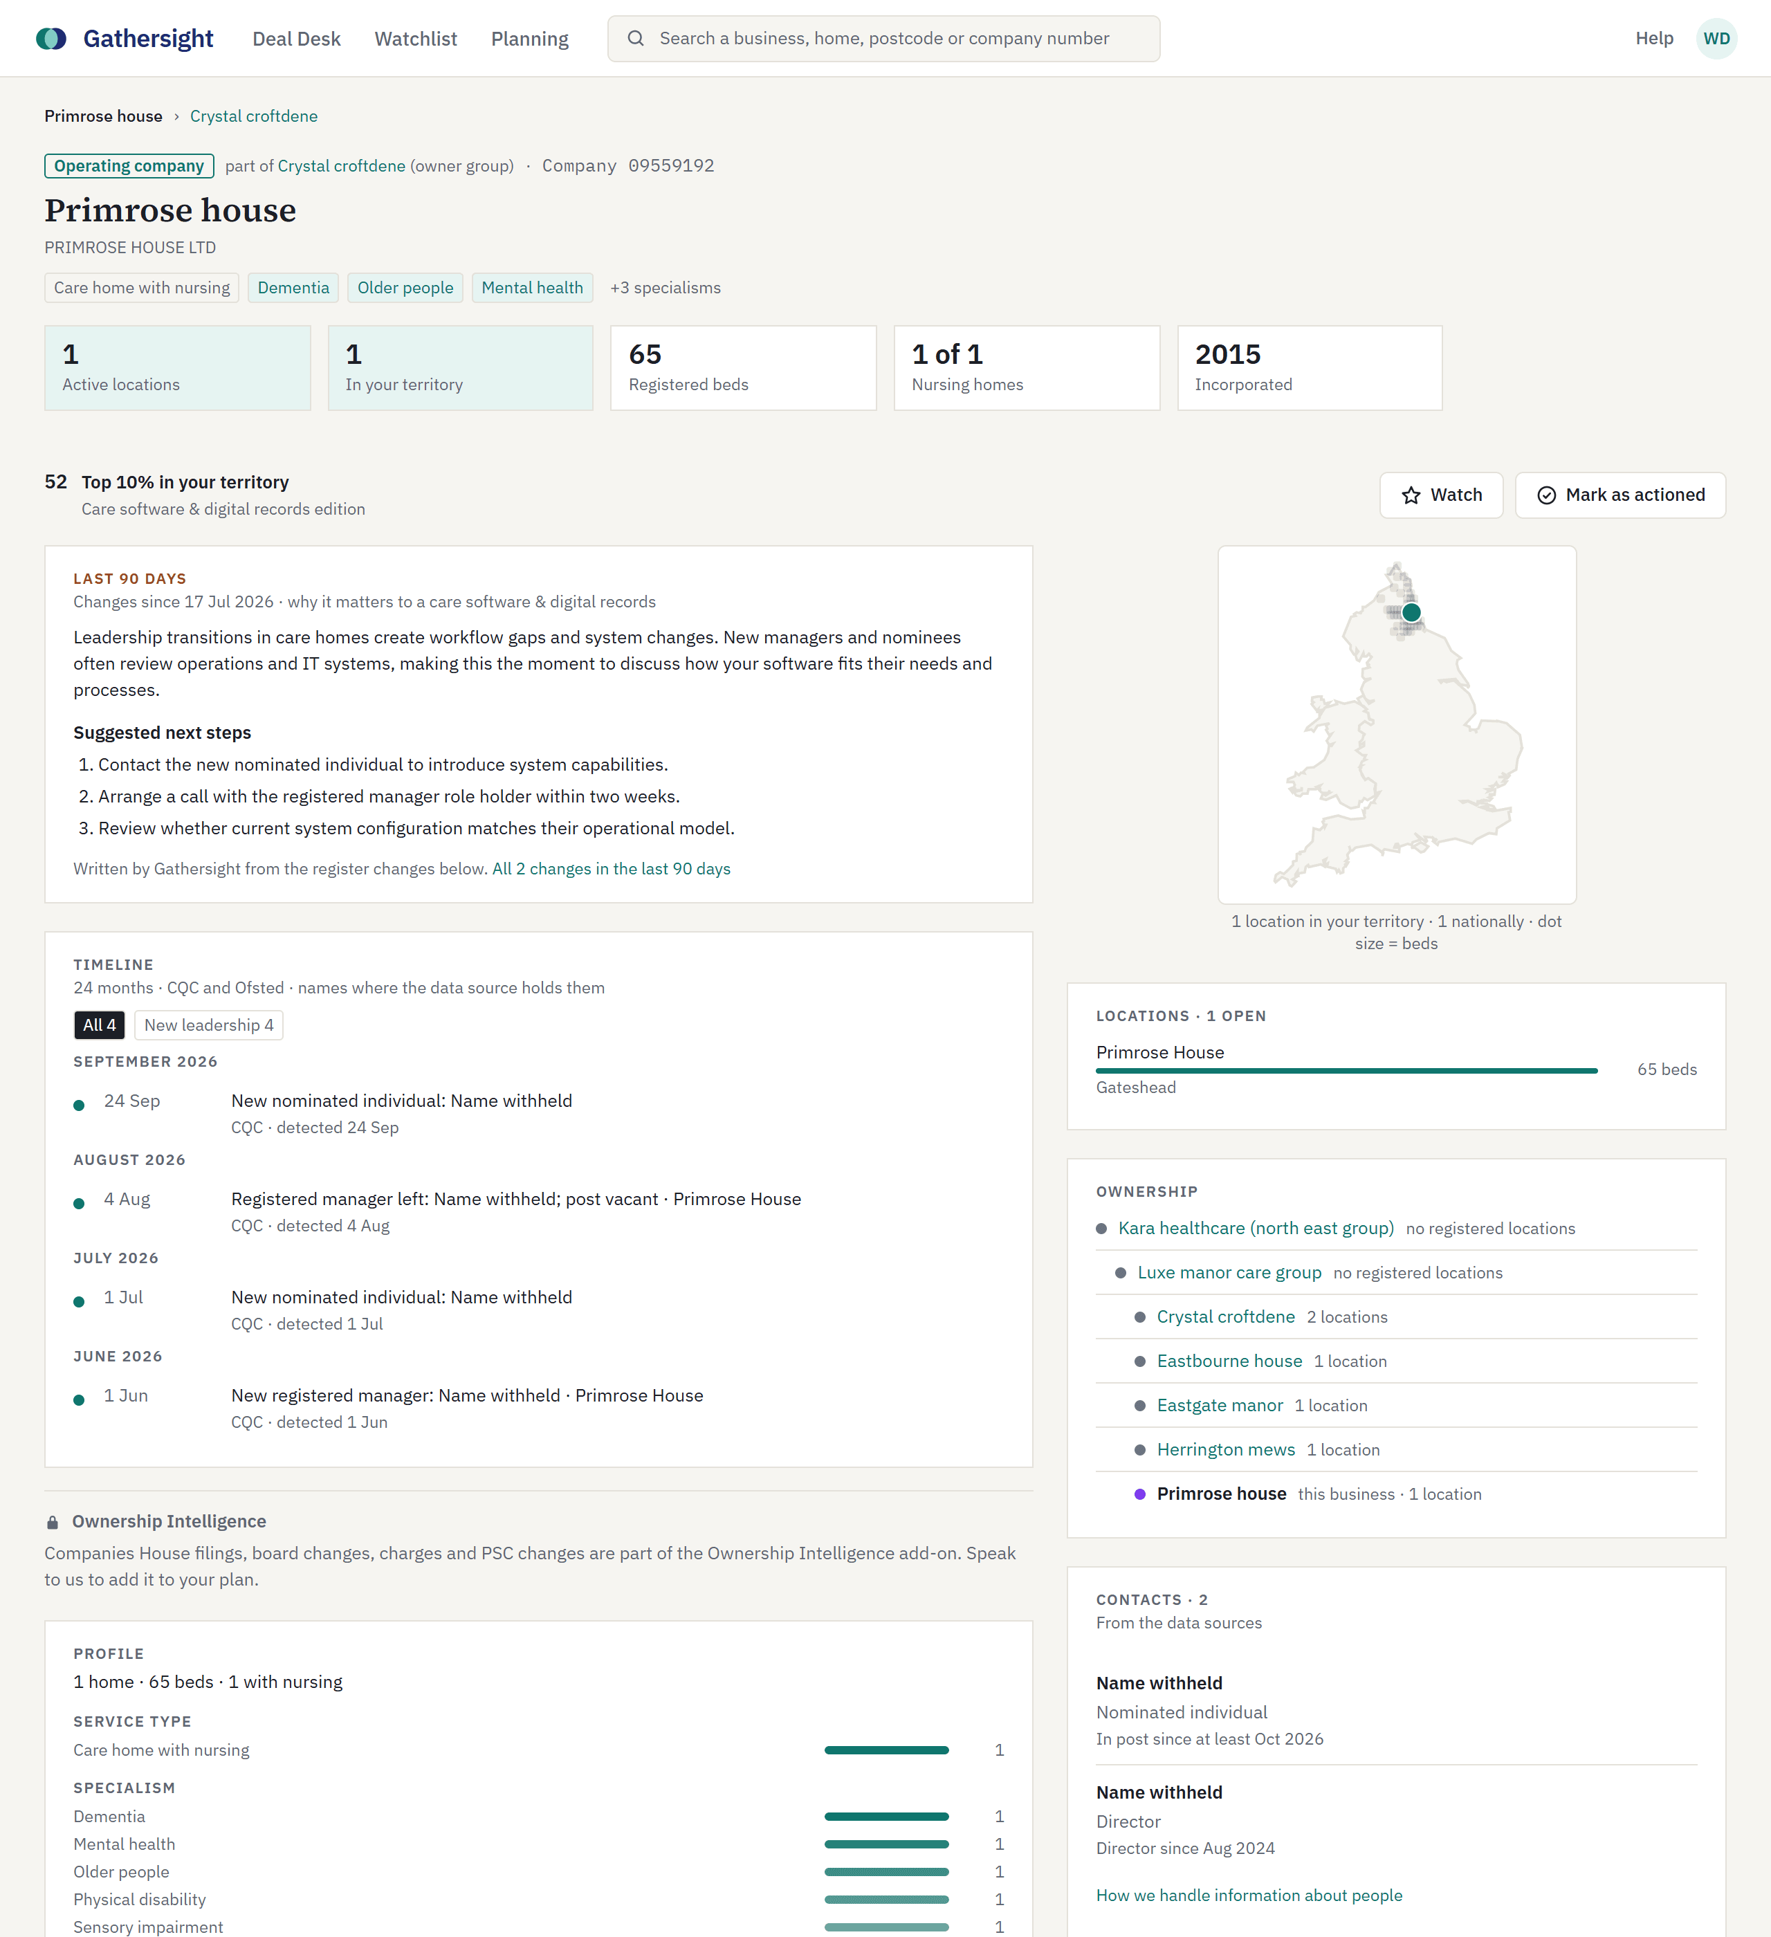This screenshot has height=1937, width=1771.
Task: Open the In your territory stat card
Action: coord(460,368)
